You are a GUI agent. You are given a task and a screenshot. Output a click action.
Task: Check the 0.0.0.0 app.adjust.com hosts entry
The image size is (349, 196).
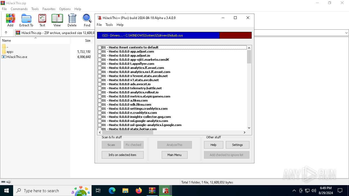(x=100, y=51)
